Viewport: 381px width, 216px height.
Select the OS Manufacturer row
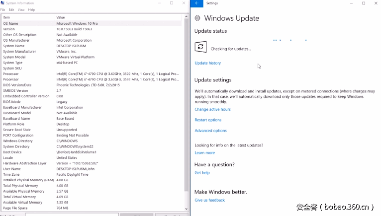click(92, 40)
